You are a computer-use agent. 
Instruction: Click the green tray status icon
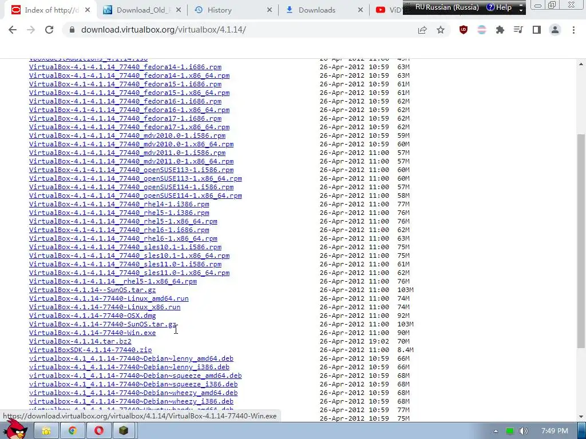pyautogui.click(x=510, y=431)
